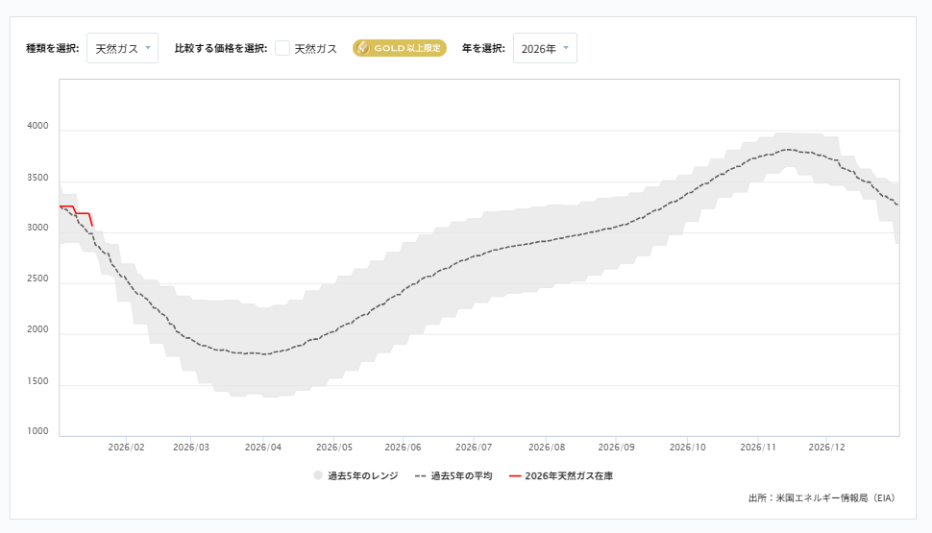
Task: Toggle 過去5年のレンジ legend entry
Action: pyautogui.click(x=356, y=476)
